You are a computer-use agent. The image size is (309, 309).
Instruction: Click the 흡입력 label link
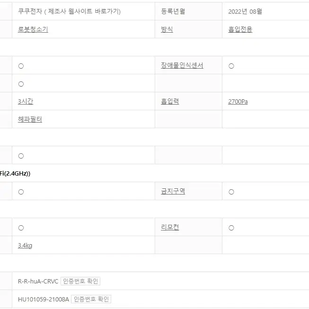pos(170,101)
